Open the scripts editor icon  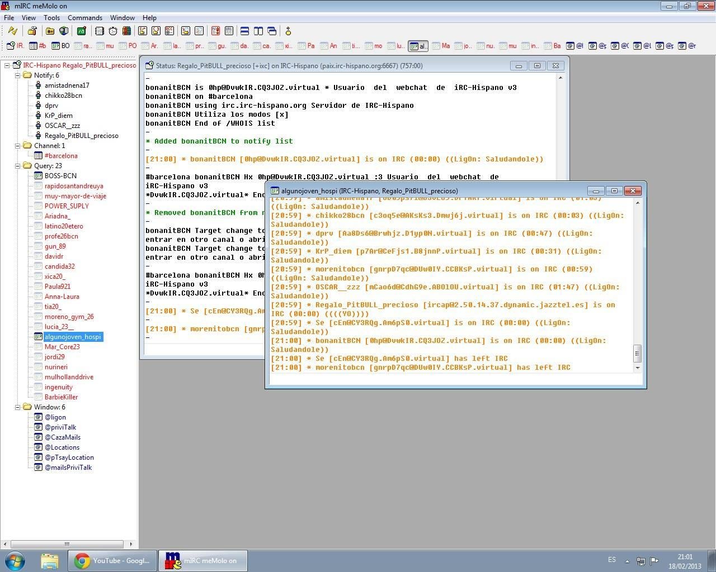(81, 31)
